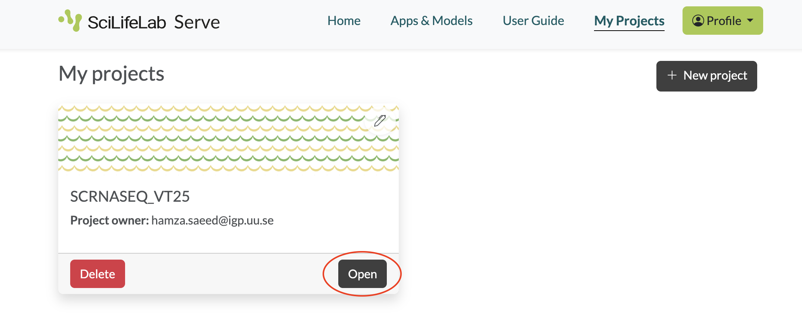The image size is (802, 322).
Task: Delete the SCRNASEQ_VT25 project
Action: click(97, 274)
